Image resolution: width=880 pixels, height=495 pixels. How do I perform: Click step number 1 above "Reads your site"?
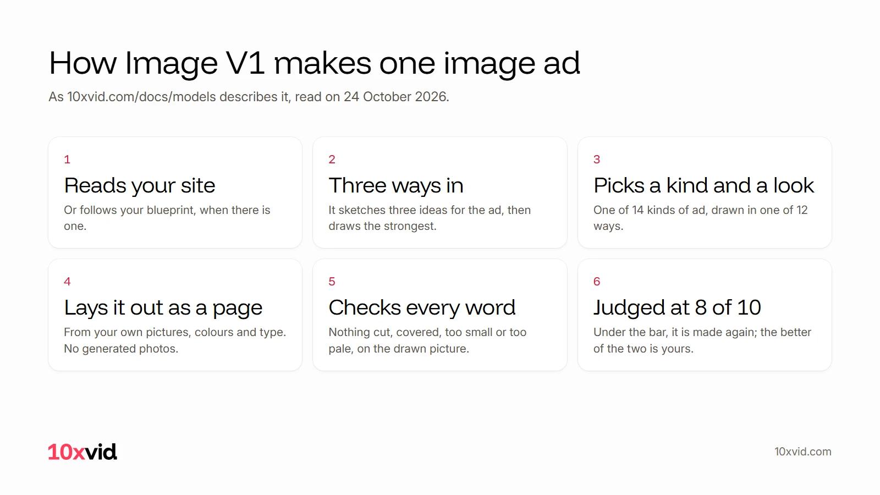[67, 159]
